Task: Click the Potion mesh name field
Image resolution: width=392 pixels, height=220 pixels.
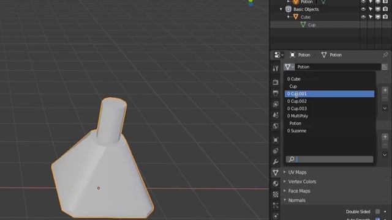Action: pyautogui.click(x=338, y=67)
